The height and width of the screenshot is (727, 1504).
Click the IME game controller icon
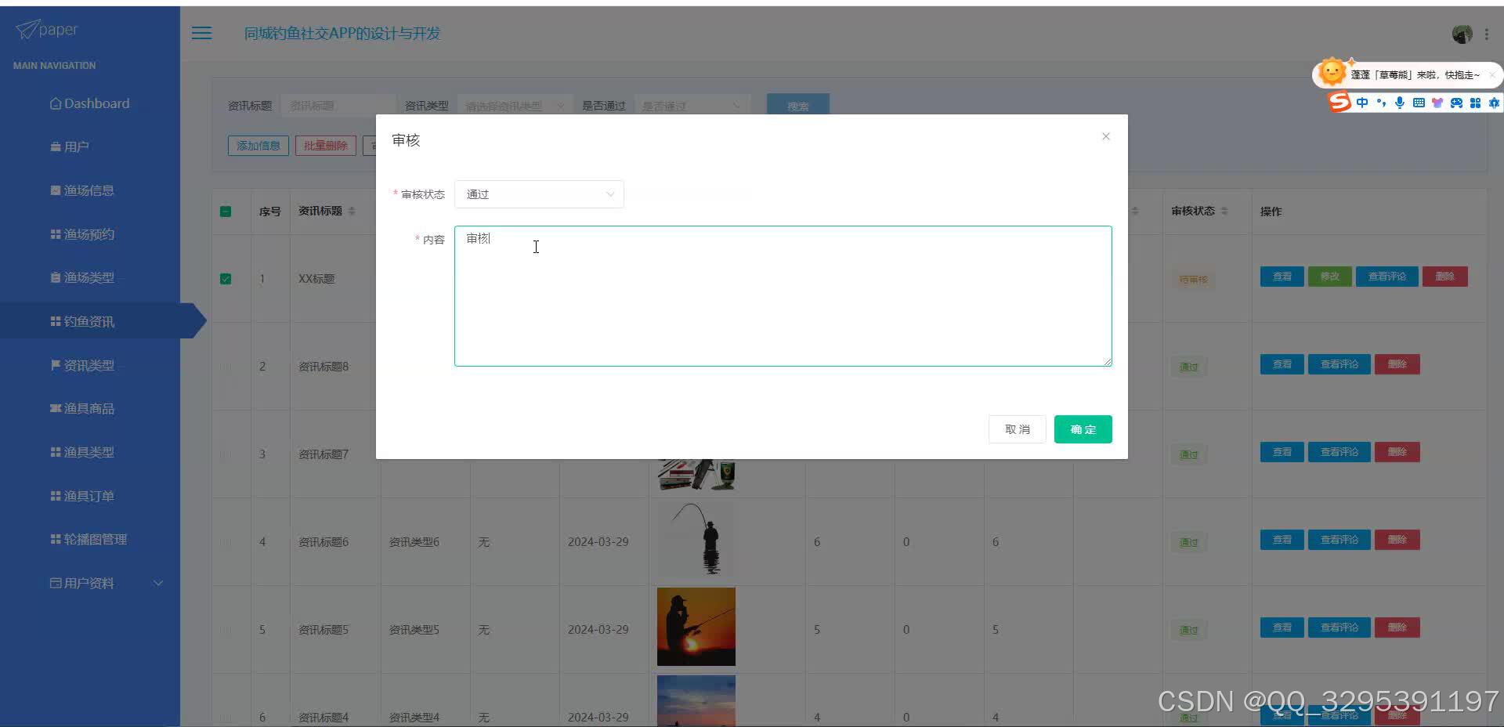[x=1456, y=103]
